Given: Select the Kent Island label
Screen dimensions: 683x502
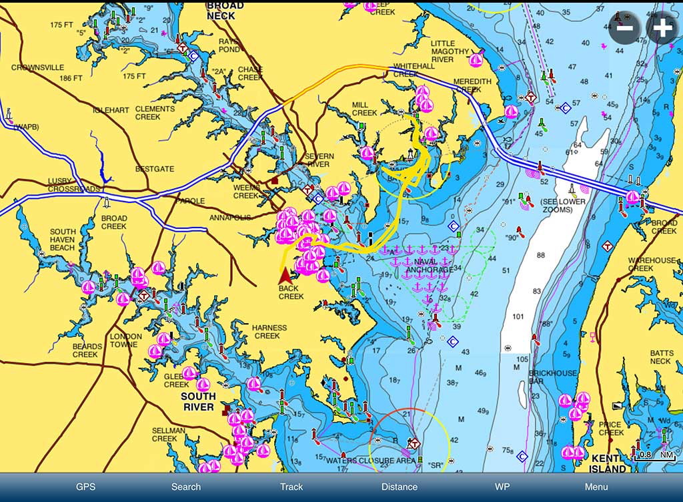Looking at the screenshot, I should point(608,464).
